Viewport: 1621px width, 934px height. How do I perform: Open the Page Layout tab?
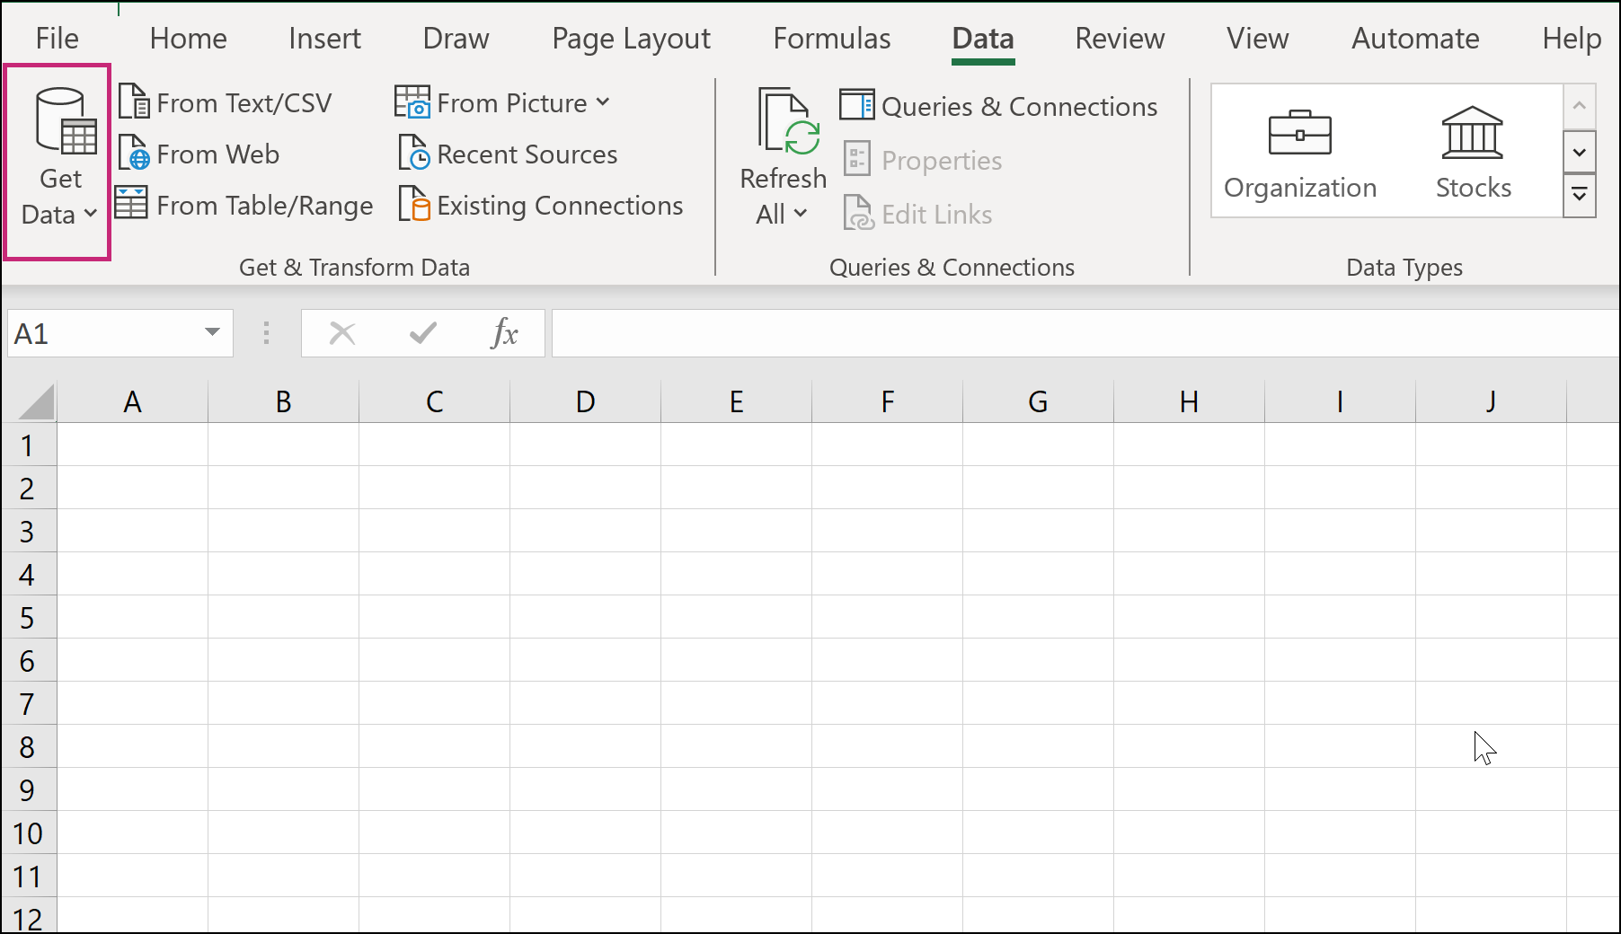tap(631, 39)
